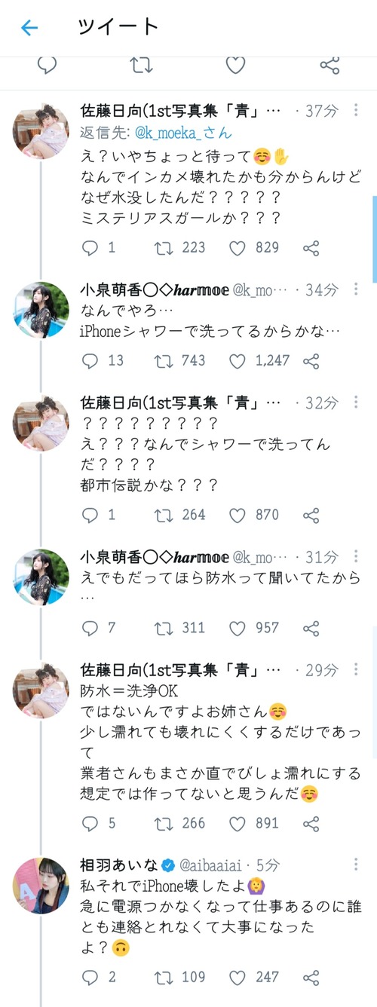Screen dimensions: 377x1007
Task: Open more options on the 34分 tweet
Action: [x=357, y=288]
